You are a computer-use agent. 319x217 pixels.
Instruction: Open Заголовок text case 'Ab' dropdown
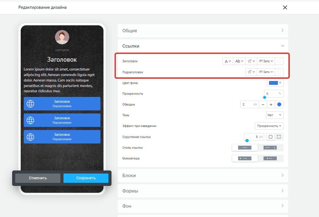pos(239,61)
